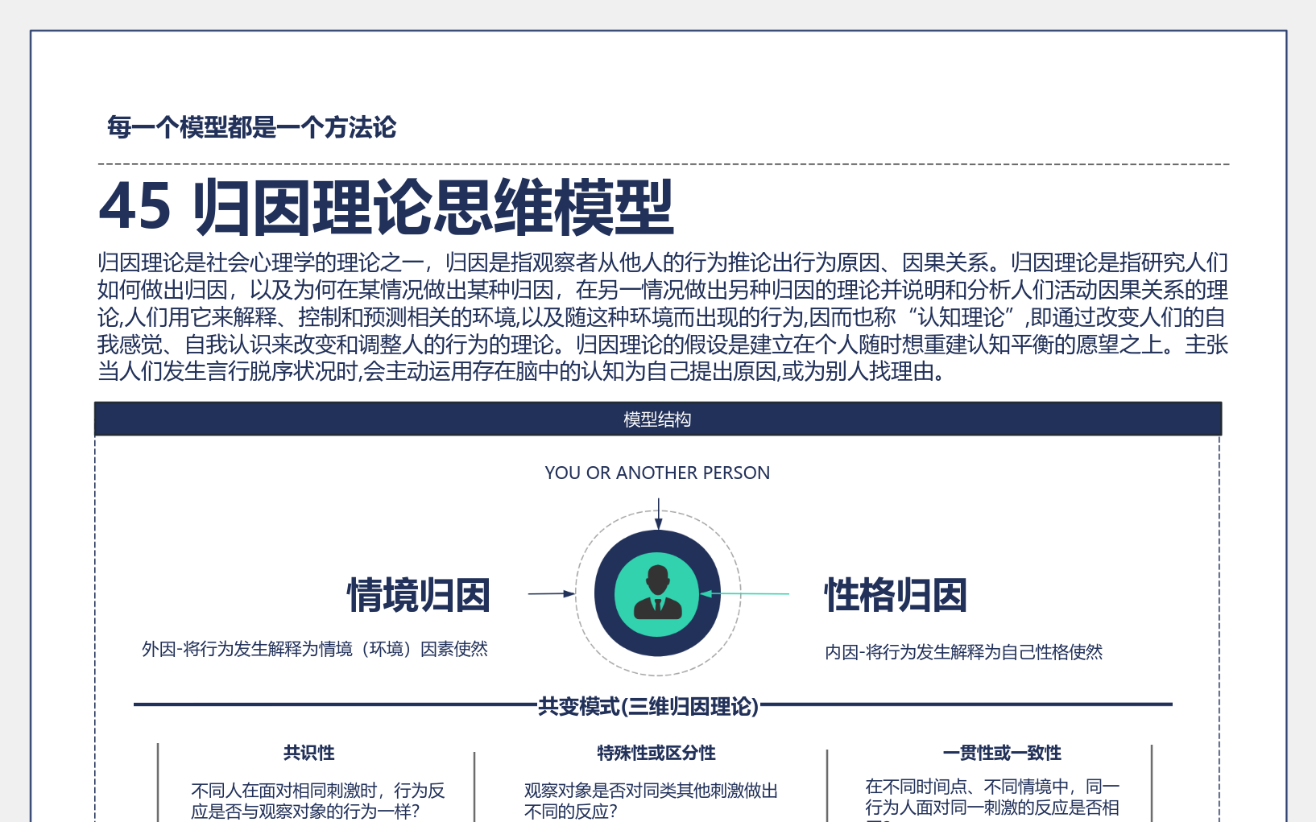The height and width of the screenshot is (822, 1316).
Task: Click the 外因 explanation text under 情境归因
Action: (x=317, y=647)
